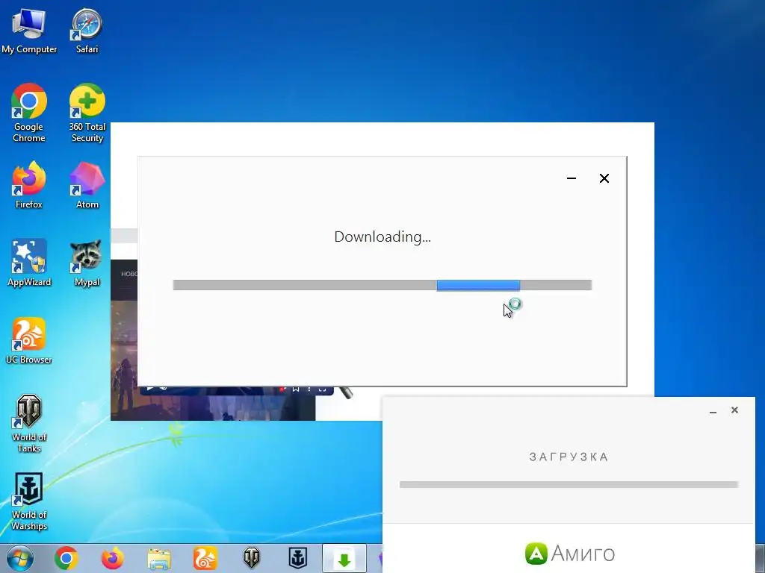Close the Downloading dialog
The height and width of the screenshot is (573, 765).
click(604, 178)
